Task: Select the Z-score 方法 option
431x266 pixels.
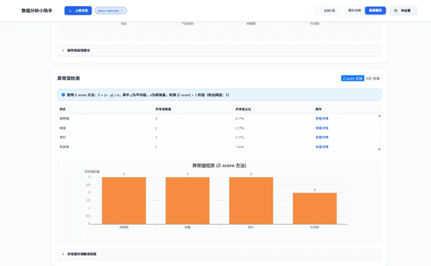Action: (x=352, y=78)
